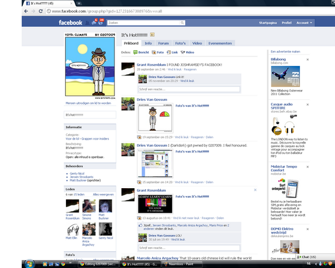
Task: Click the 15 leden members count link
Action: 79,194
